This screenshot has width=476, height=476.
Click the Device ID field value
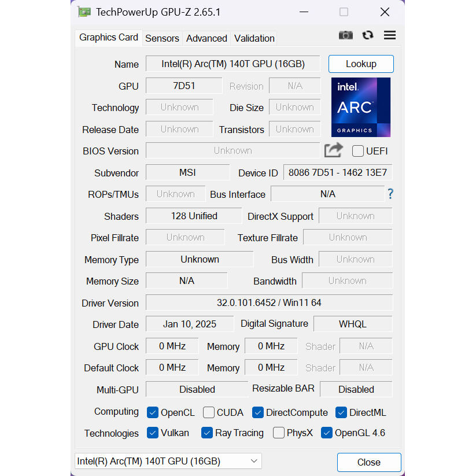(338, 172)
